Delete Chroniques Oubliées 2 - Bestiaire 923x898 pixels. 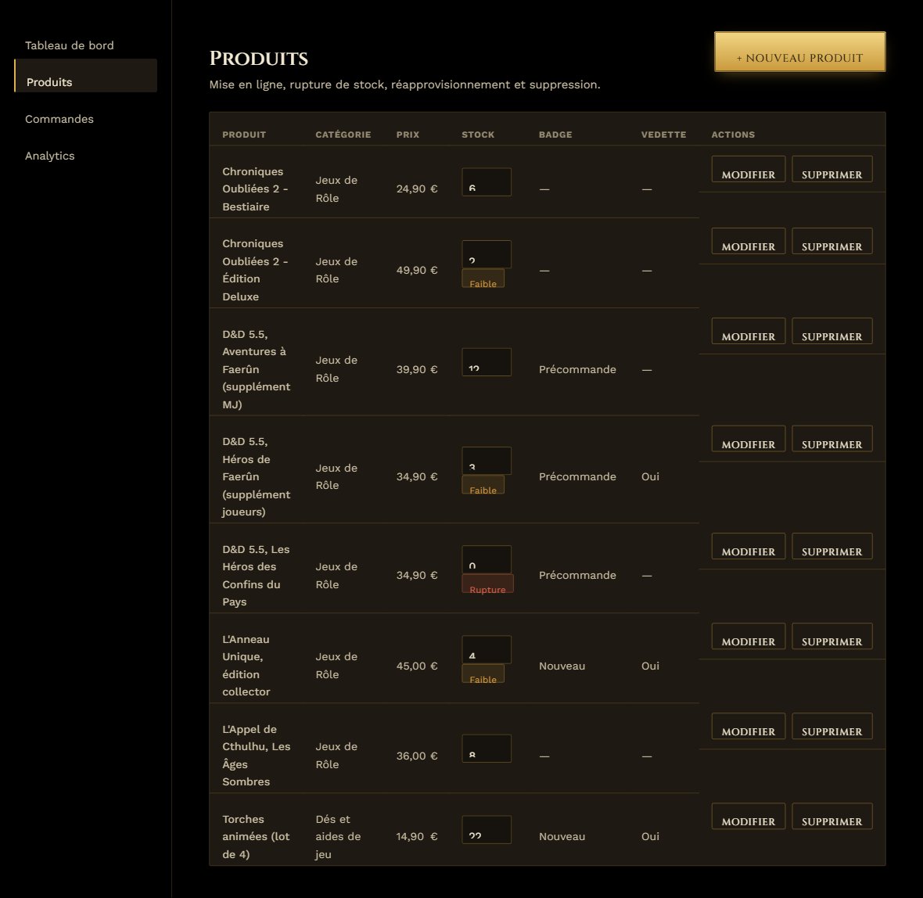[x=831, y=169]
